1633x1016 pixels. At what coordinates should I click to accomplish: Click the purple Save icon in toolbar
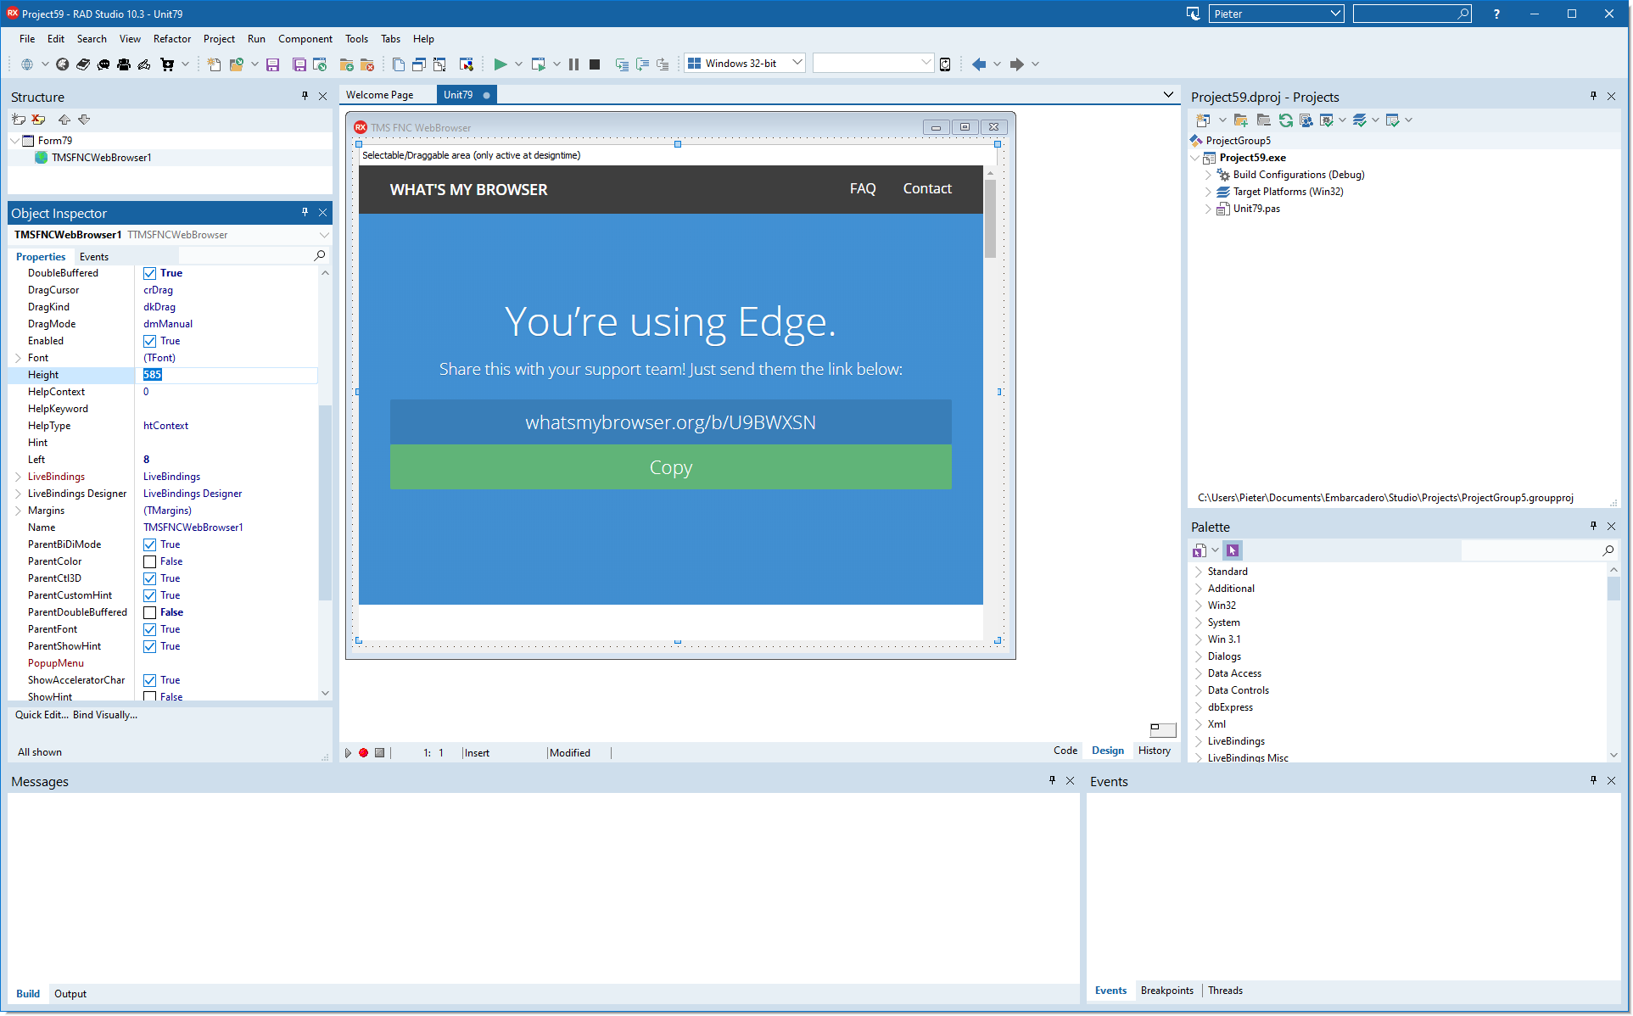tap(272, 64)
